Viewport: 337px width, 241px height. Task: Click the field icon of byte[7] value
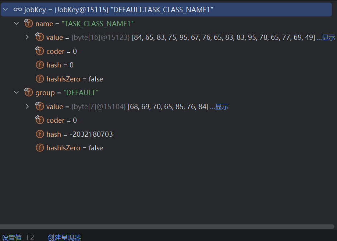click(39, 106)
